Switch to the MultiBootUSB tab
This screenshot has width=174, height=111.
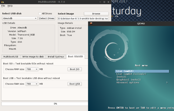coord(11,57)
